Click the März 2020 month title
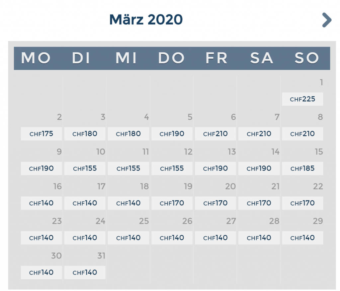 [x=146, y=20]
